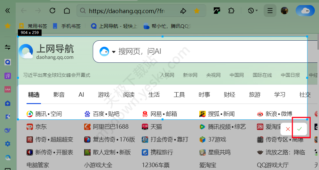Viewport: 319px width, 170px height.
Task: Open the 习近平出席全球妇女峰会开幕式 headline
Action: (x=57, y=75)
